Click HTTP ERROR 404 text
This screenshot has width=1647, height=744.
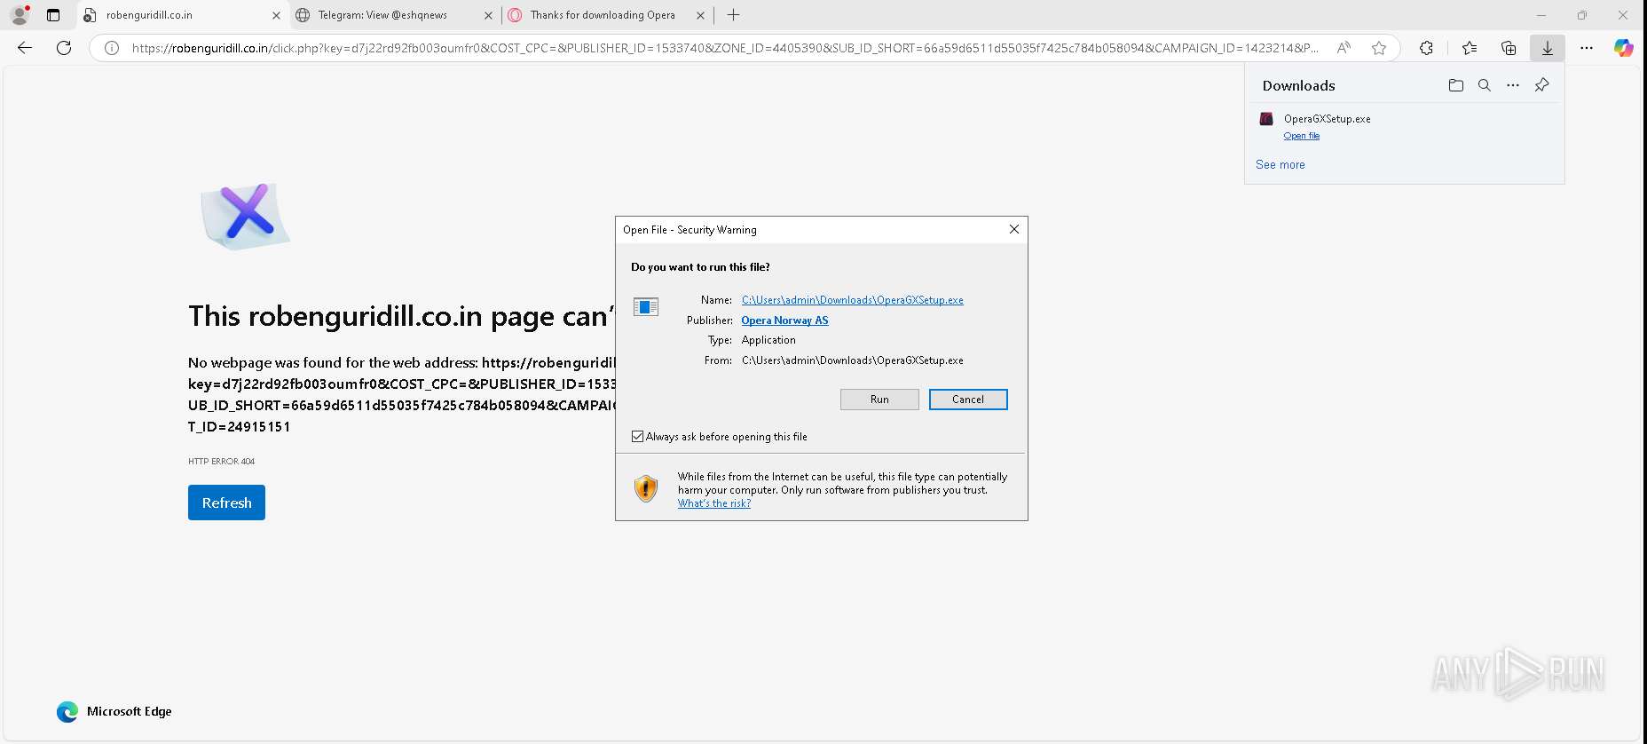pyautogui.click(x=221, y=462)
